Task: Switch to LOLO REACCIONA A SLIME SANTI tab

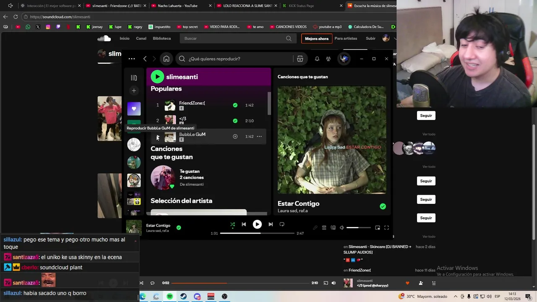Action: click(248, 6)
